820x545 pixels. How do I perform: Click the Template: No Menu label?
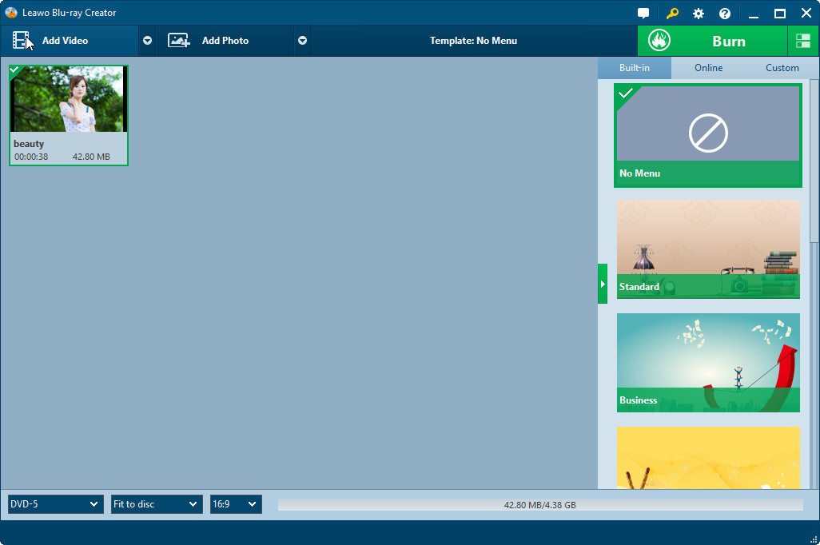473,40
